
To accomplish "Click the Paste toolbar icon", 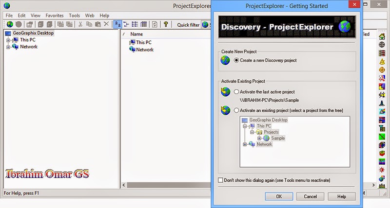I will [98, 24].
